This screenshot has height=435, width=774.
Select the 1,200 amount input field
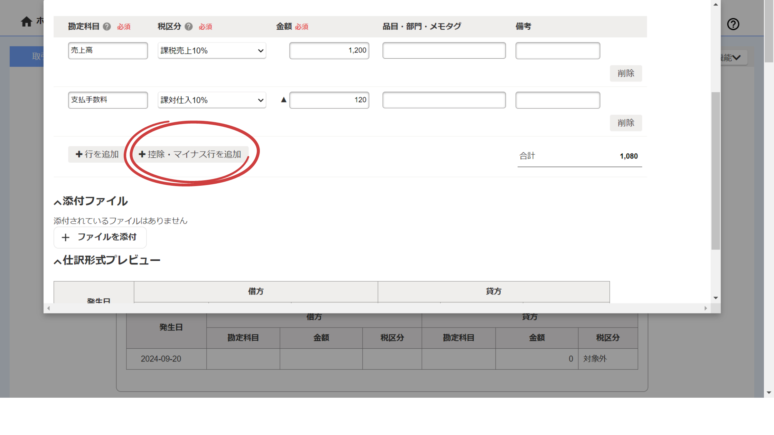click(329, 50)
